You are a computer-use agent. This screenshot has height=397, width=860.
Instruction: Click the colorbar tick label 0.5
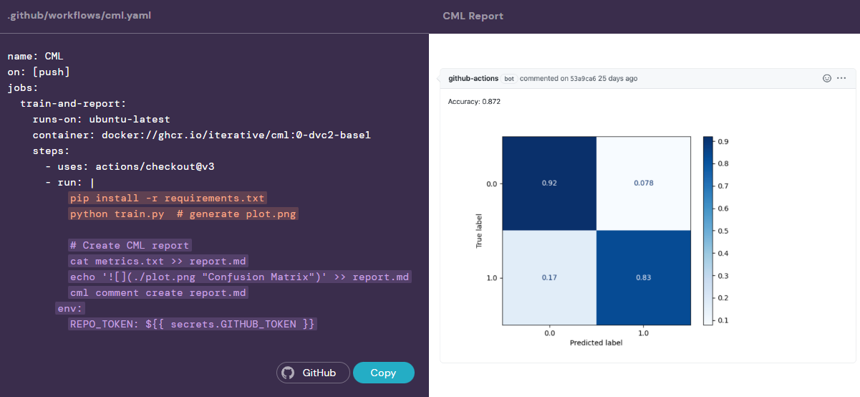click(x=723, y=231)
